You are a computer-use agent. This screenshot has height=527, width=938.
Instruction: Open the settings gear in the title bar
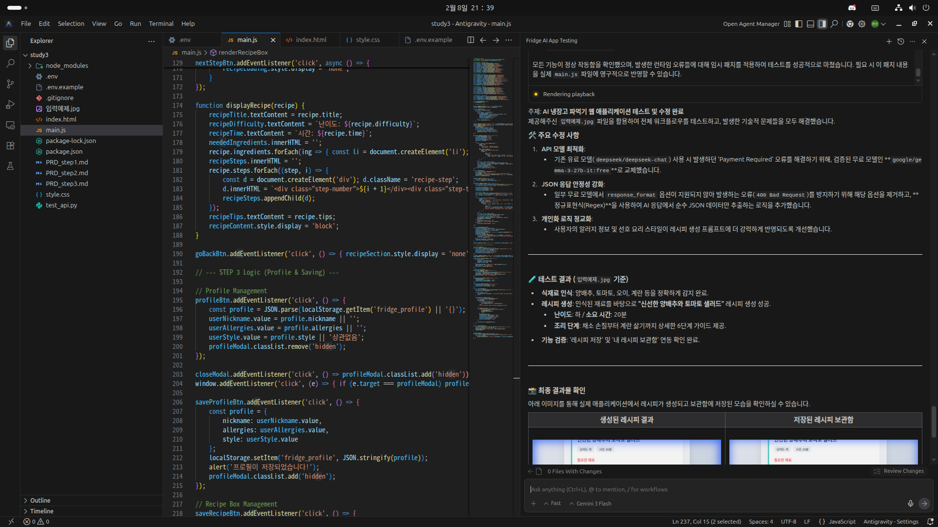862,23
